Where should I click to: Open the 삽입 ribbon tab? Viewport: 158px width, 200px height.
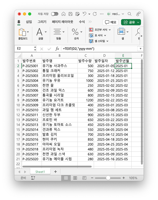[29, 22]
